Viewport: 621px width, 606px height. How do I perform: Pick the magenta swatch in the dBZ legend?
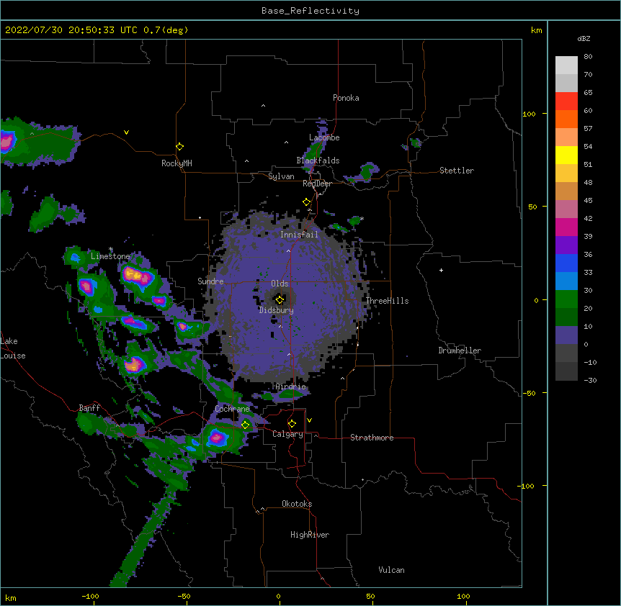(x=566, y=227)
